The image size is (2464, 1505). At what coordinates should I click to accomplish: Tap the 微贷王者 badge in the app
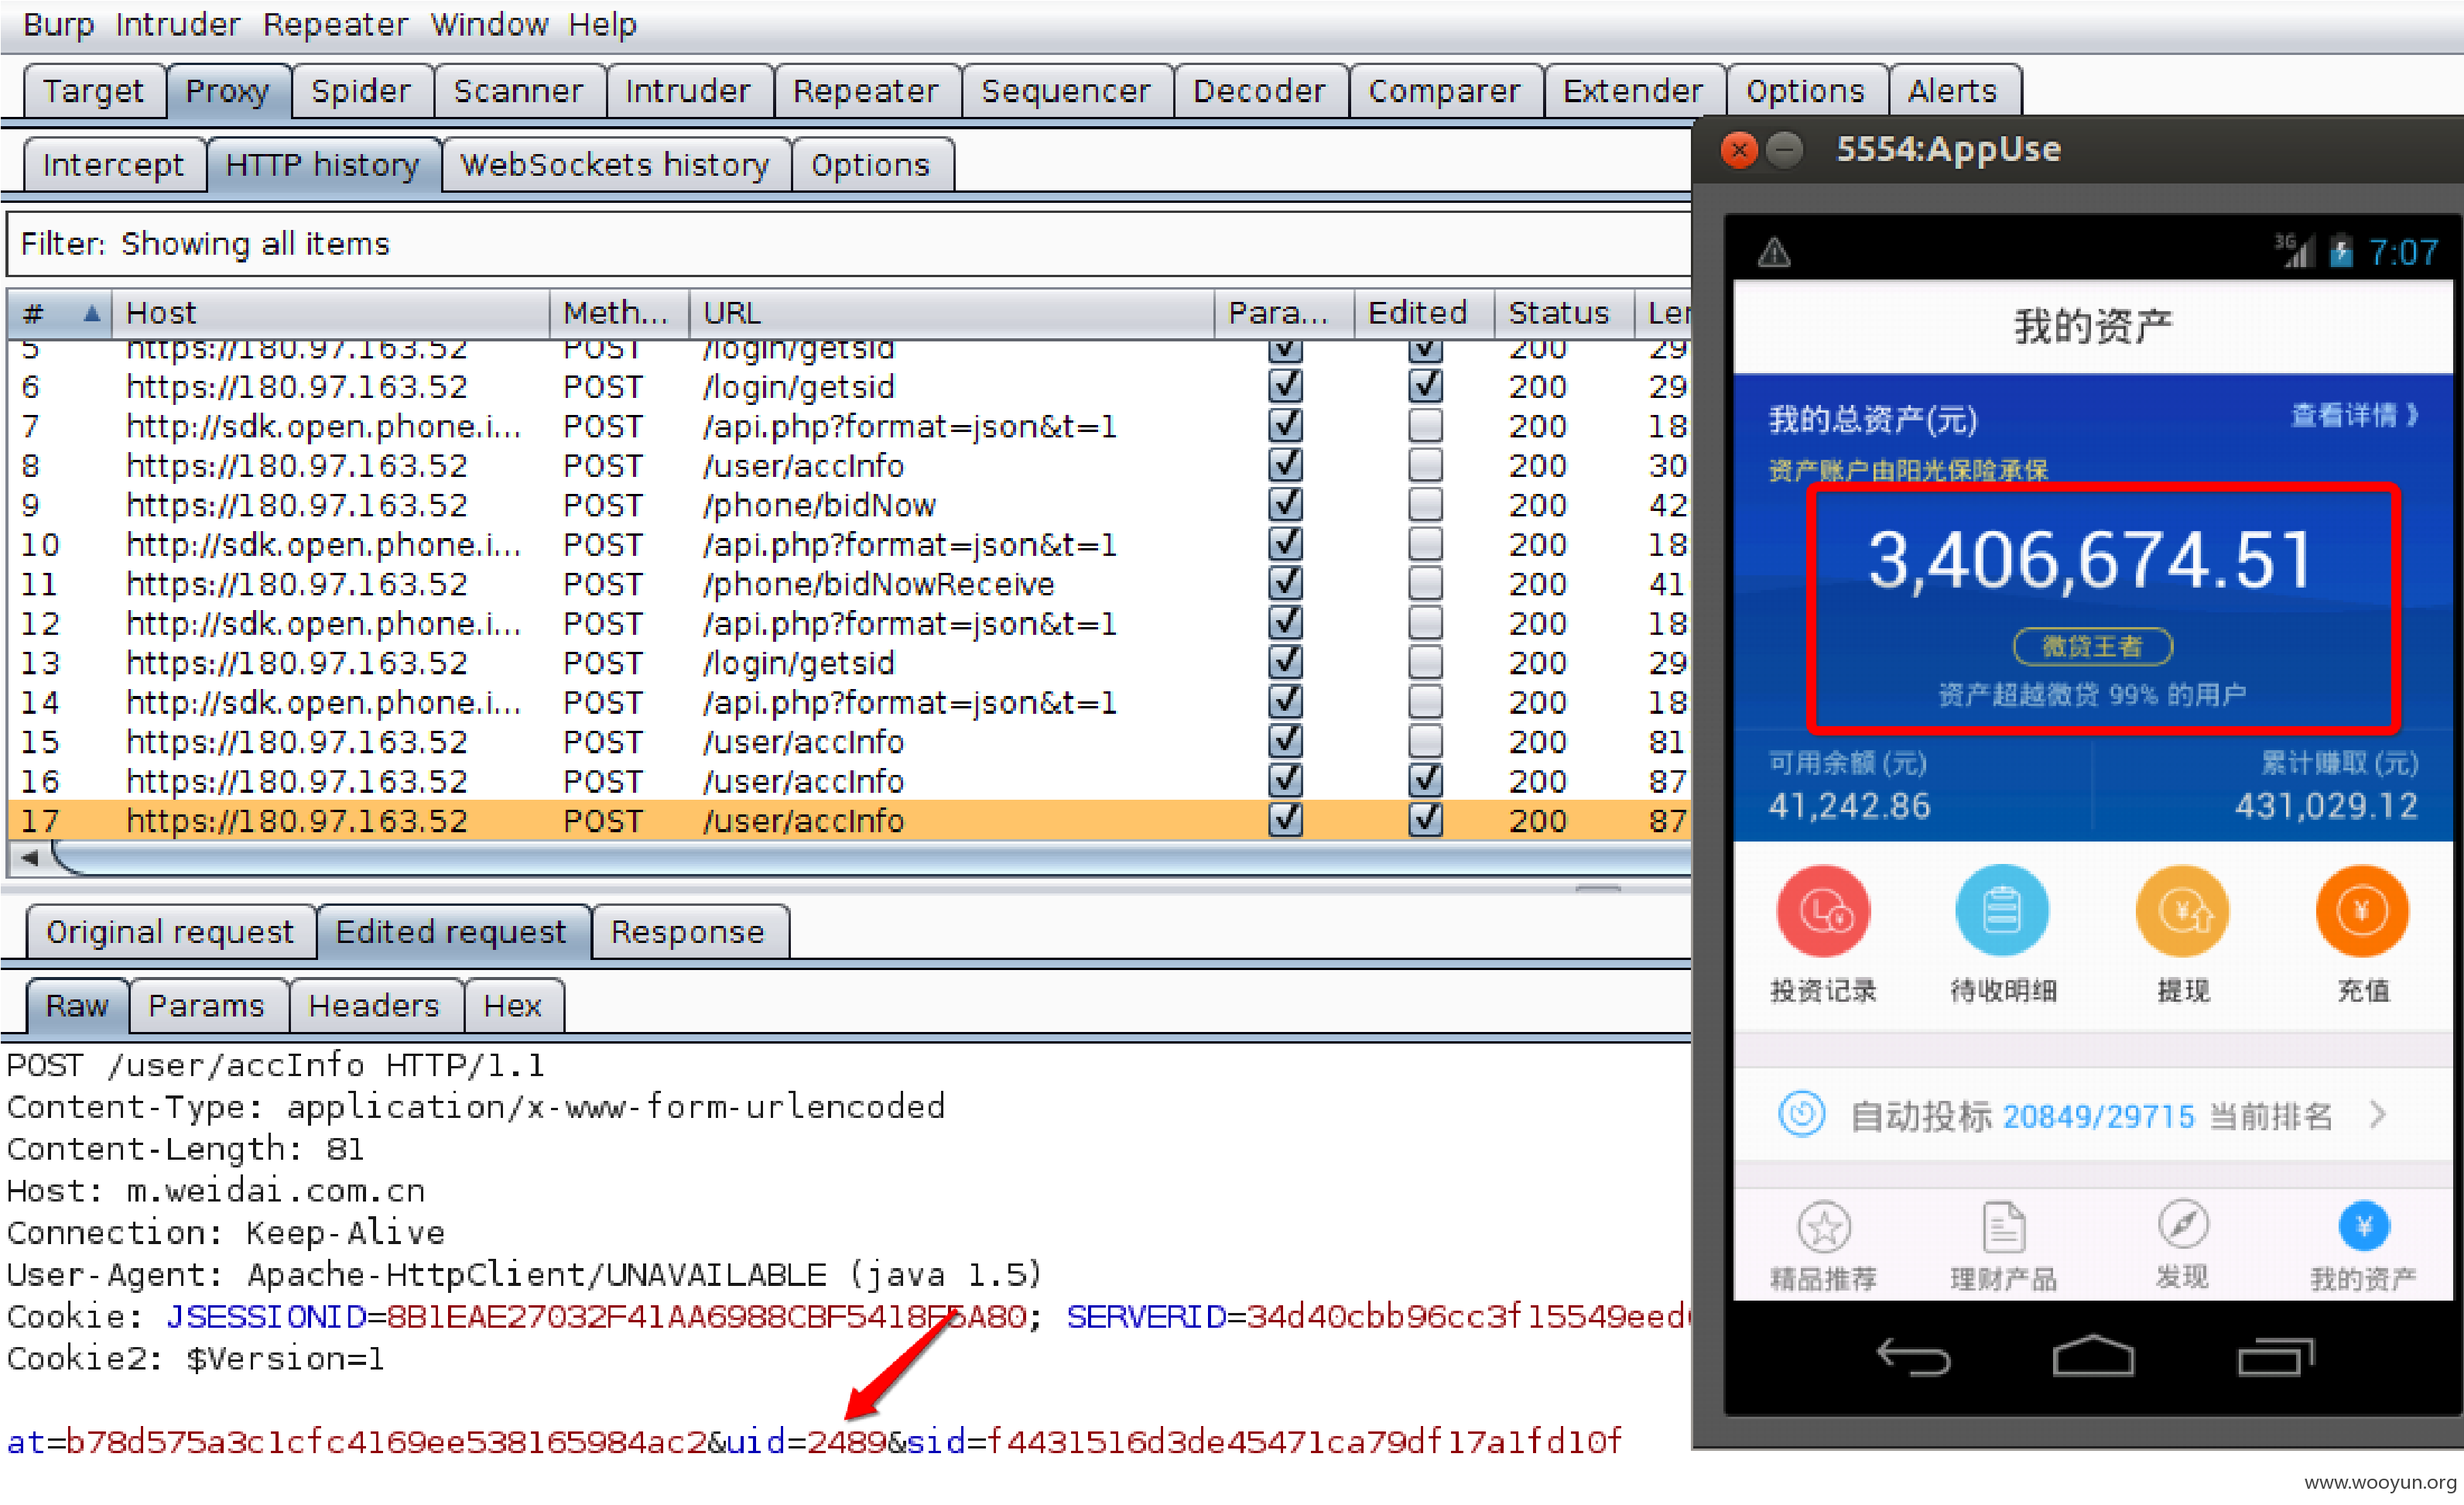click(x=2092, y=646)
